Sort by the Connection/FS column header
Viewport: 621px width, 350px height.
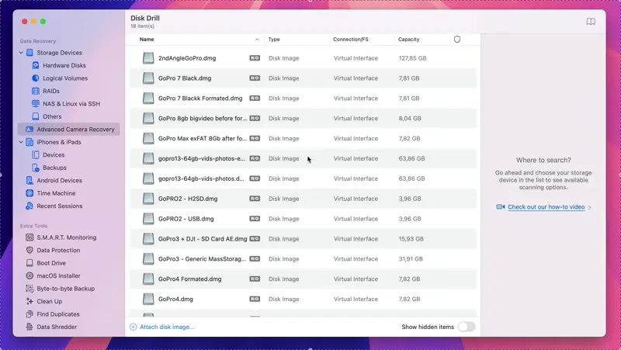pos(351,40)
